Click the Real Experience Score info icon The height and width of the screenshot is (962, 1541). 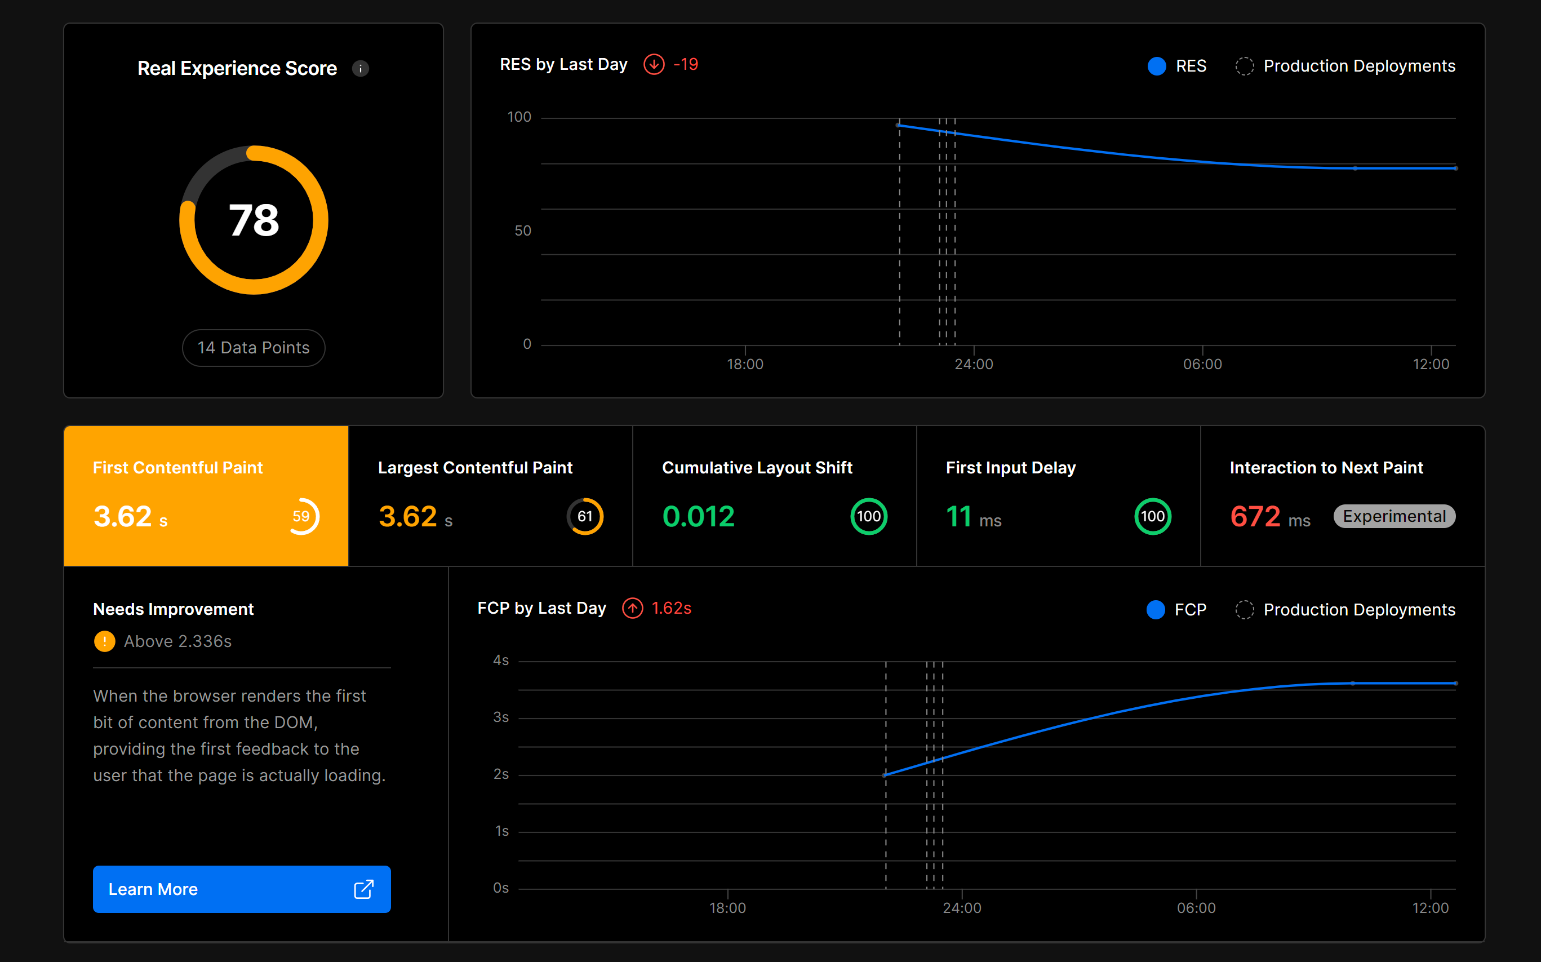click(x=361, y=68)
